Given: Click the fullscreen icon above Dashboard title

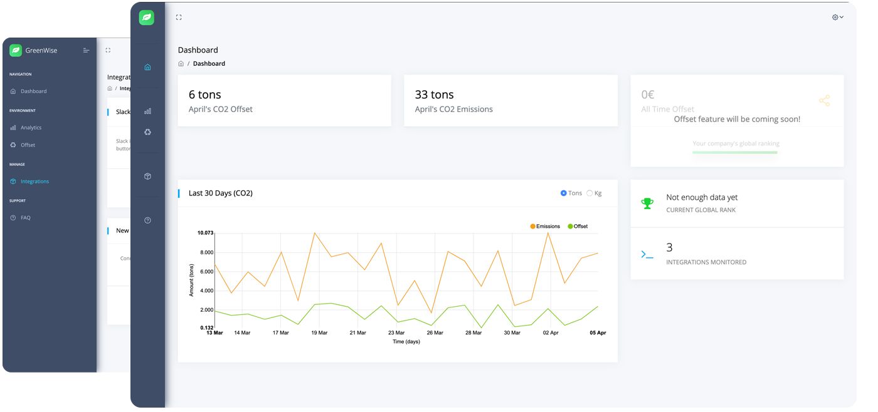Looking at the screenshot, I should [x=179, y=18].
